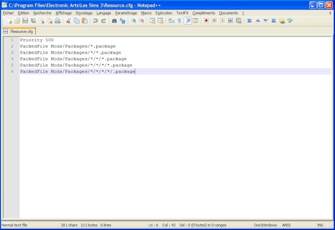
Task: Open the Documents menu
Action: coord(228,13)
